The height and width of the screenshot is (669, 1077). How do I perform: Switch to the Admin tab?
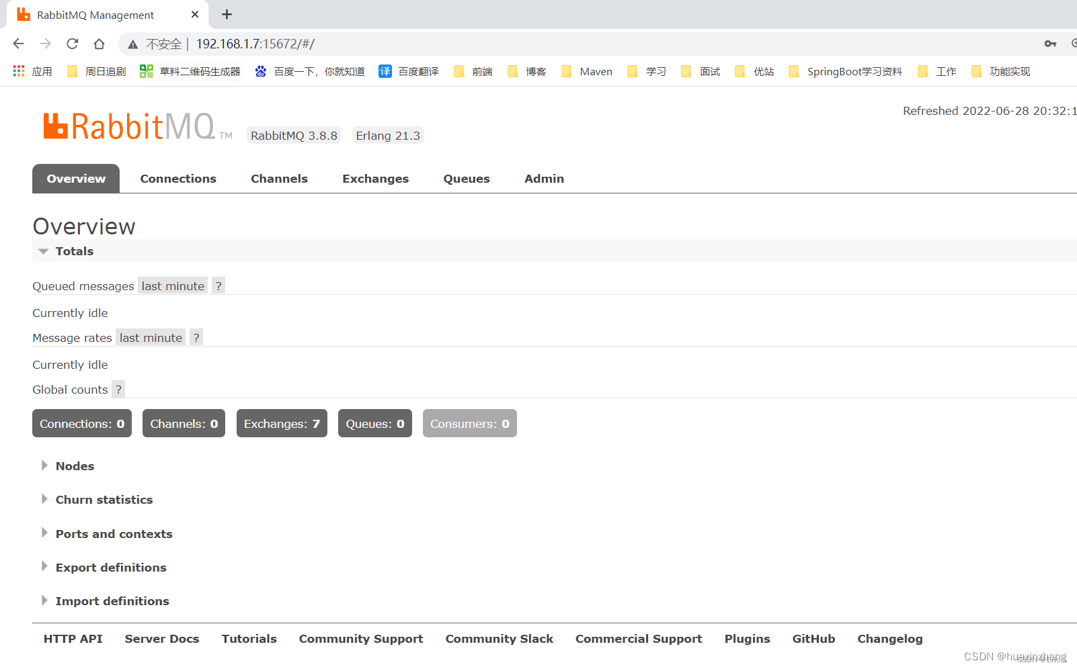(543, 178)
